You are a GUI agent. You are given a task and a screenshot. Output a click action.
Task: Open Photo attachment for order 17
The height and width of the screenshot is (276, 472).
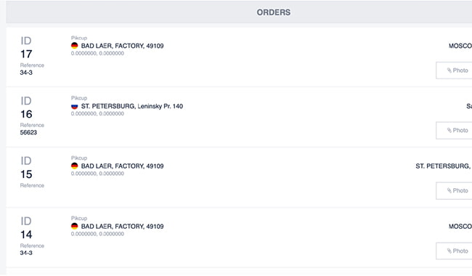point(454,70)
